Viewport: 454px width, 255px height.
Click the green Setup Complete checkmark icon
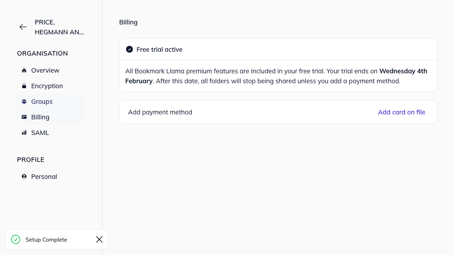(x=16, y=240)
